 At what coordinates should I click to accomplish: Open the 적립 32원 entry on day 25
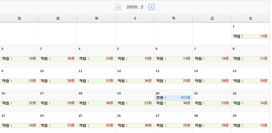pos(96,125)
